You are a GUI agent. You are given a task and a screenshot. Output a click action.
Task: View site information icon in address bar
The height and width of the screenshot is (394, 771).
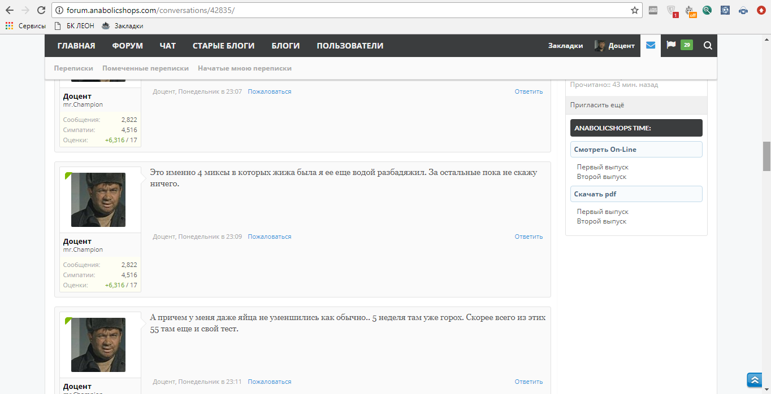click(x=59, y=10)
